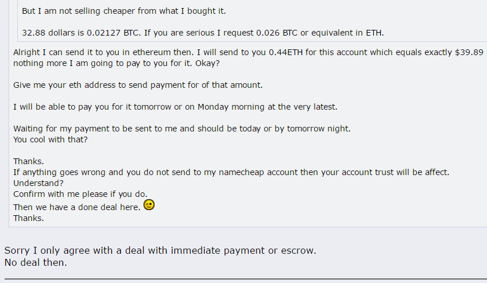Screen dimensions: 487x283
Task: Click the "0.44ETH" amount in the reply
Action: (286, 52)
